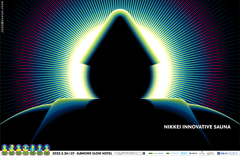Click the leftmost speaker portrait

tap(4, 148)
